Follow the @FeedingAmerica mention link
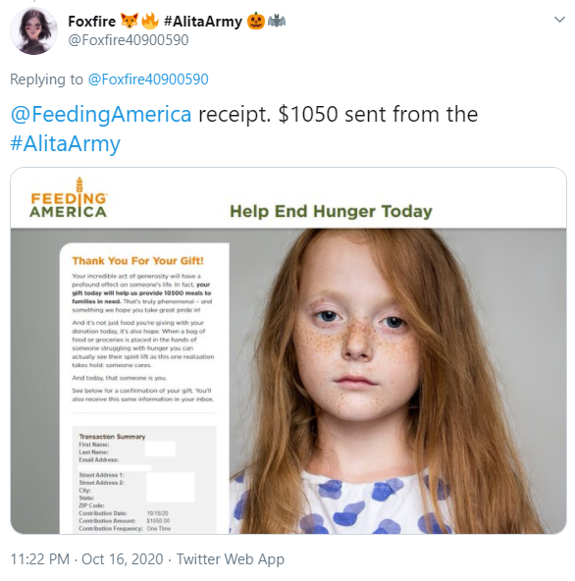The height and width of the screenshot is (581, 575). 101,114
